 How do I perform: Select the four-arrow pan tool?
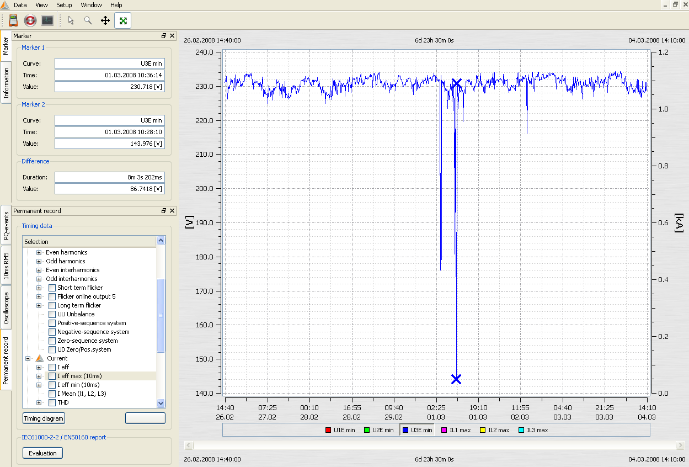[105, 20]
